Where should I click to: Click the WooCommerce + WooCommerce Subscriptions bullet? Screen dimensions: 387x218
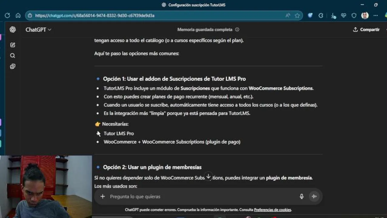pos(172,142)
